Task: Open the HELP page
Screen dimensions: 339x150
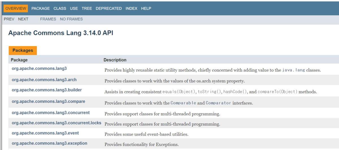Action: click(146, 8)
